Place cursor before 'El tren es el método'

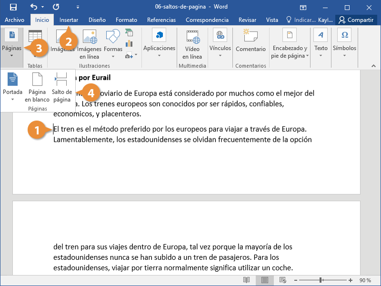point(53,129)
